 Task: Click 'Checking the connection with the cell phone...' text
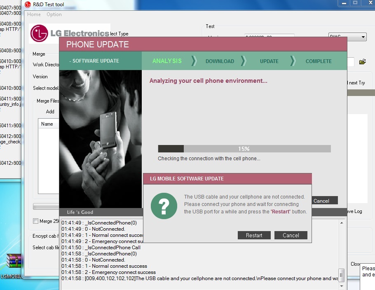[x=209, y=159]
